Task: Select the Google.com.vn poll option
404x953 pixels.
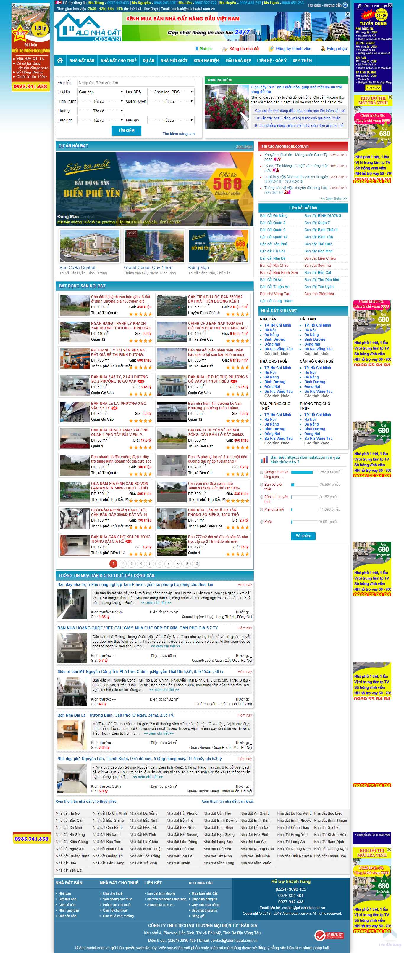Action: click(x=262, y=472)
